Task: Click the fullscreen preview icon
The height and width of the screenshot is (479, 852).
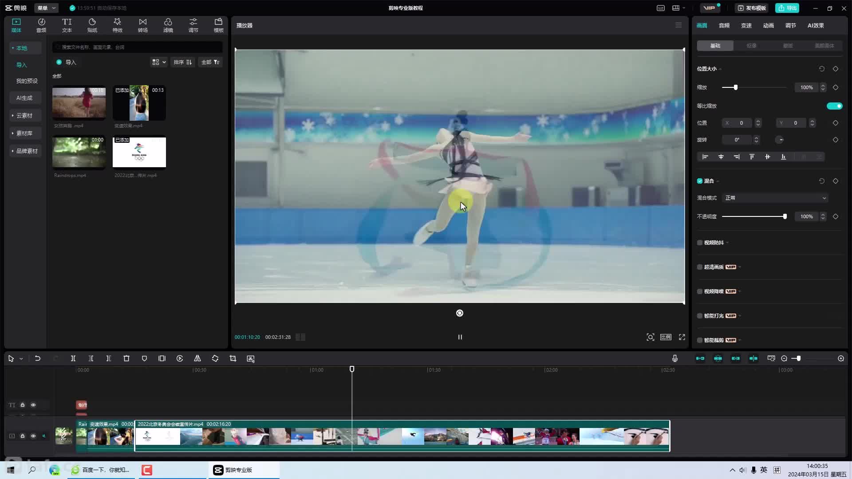Action: (682, 337)
